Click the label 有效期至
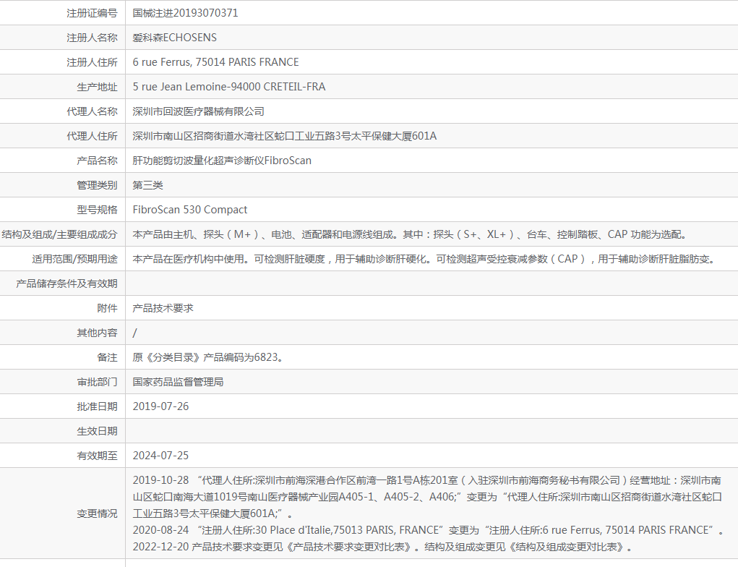This screenshot has width=738, height=567. coord(97,456)
